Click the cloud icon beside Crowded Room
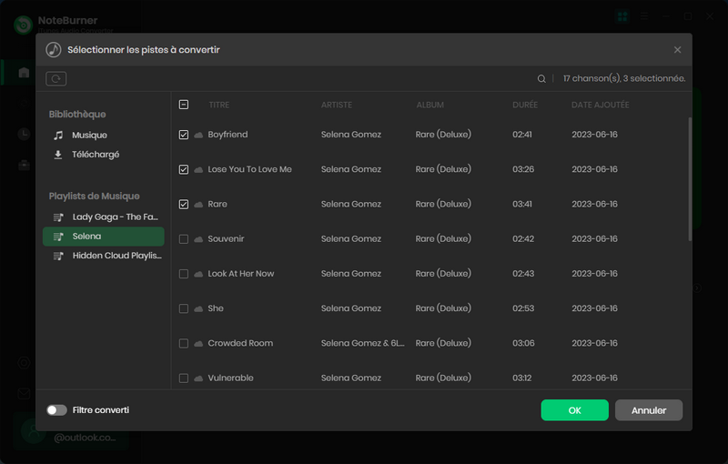The image size is (728, 464). pyautogui.click(x=198, y=344)
